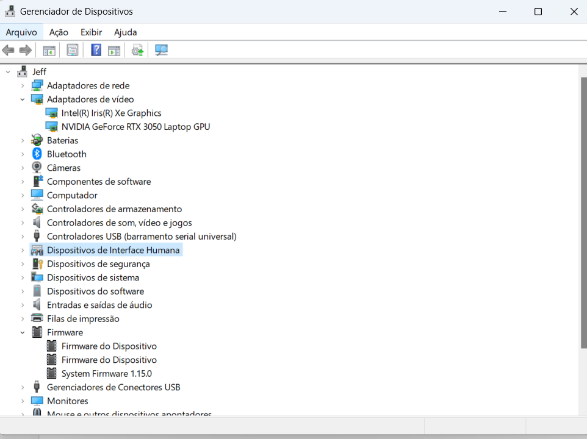Open the Properties toolbar icon
The width and height of the screenshot is (587, 439).
point(72,50)
